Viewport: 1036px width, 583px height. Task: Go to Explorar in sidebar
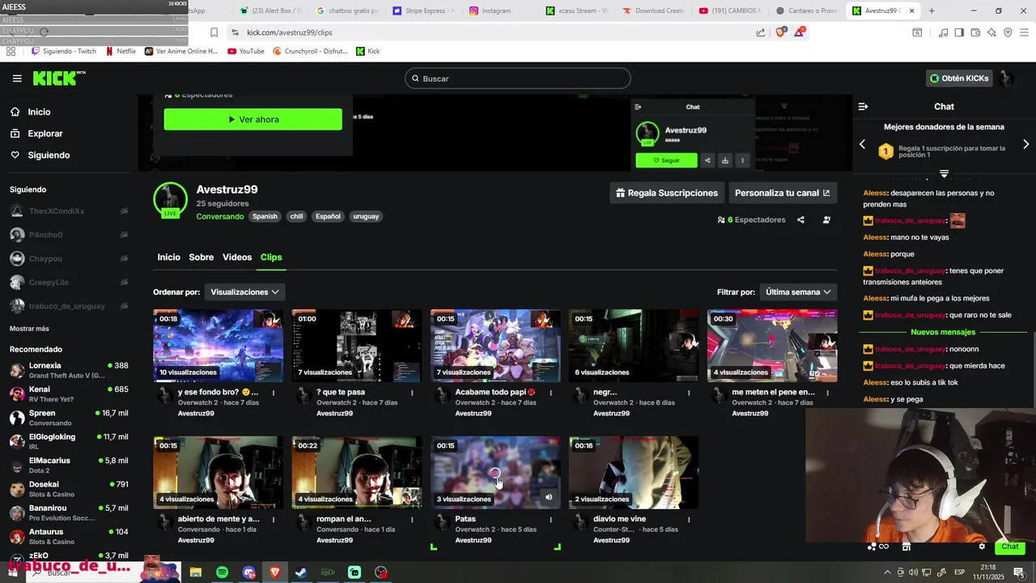click(45, 134)
